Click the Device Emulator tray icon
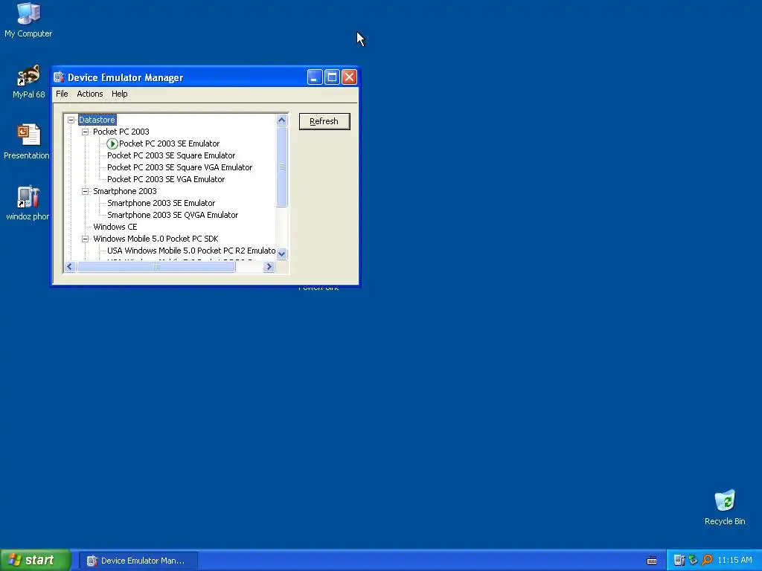This screenshot has height=571, width=762. click(679, 561)
